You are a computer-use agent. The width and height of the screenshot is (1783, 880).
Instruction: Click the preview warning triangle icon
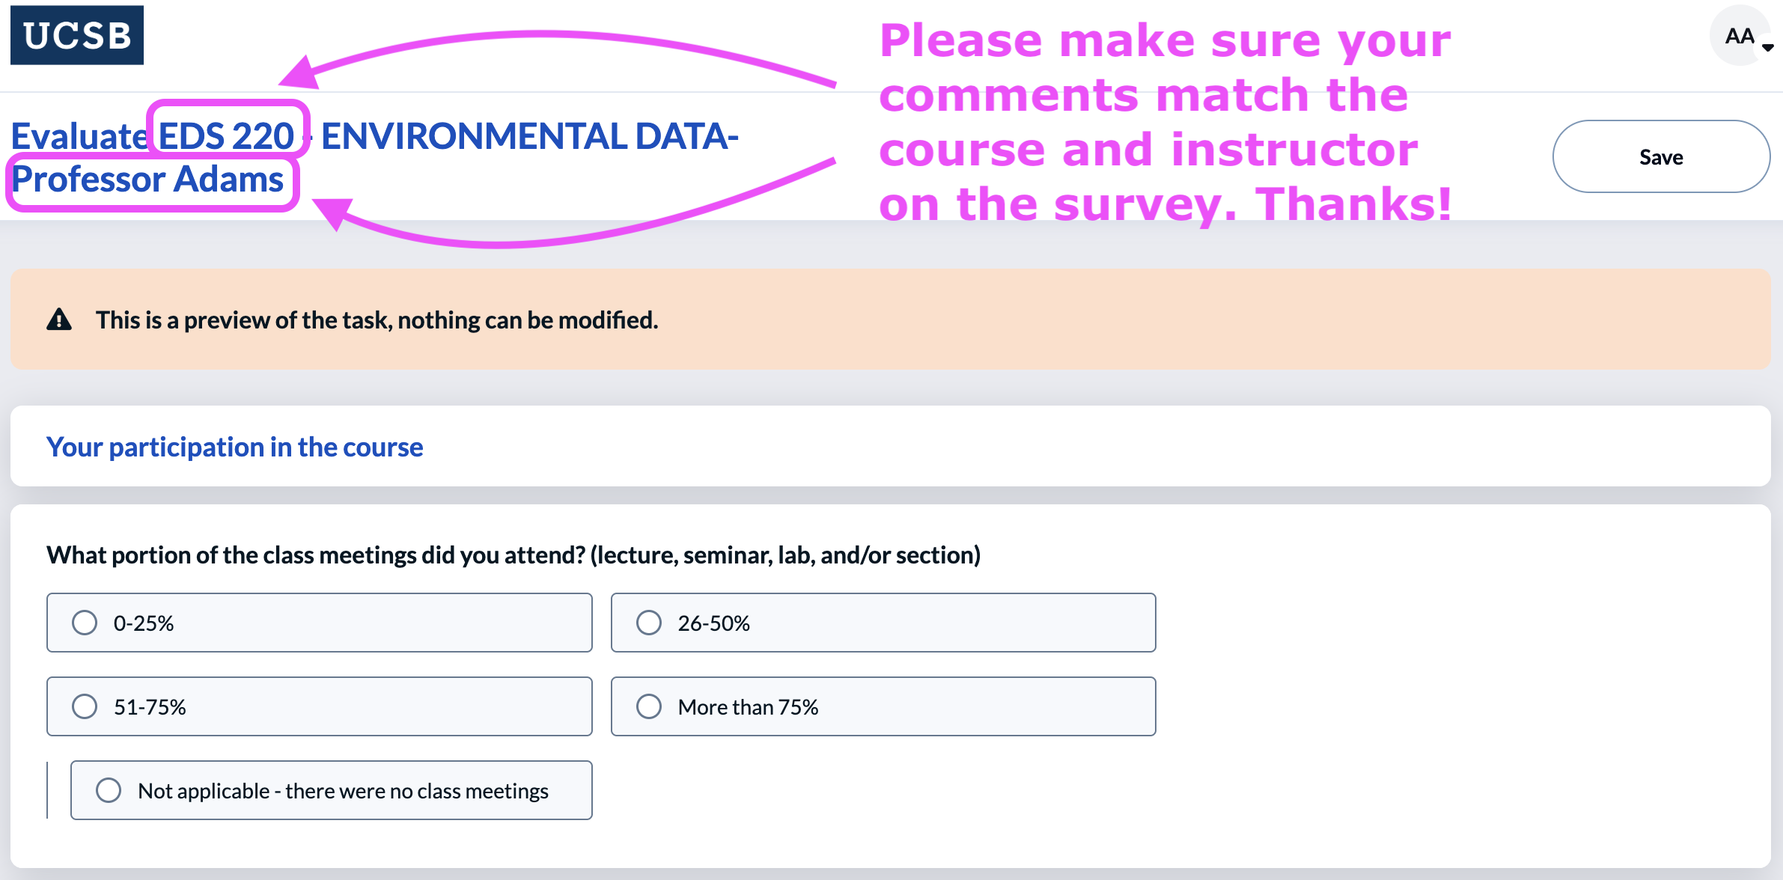click(x=59, y=320)
